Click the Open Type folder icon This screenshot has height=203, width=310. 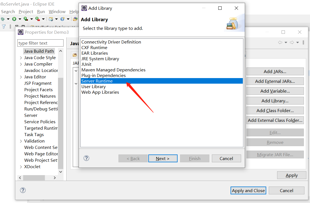(75, 19)
